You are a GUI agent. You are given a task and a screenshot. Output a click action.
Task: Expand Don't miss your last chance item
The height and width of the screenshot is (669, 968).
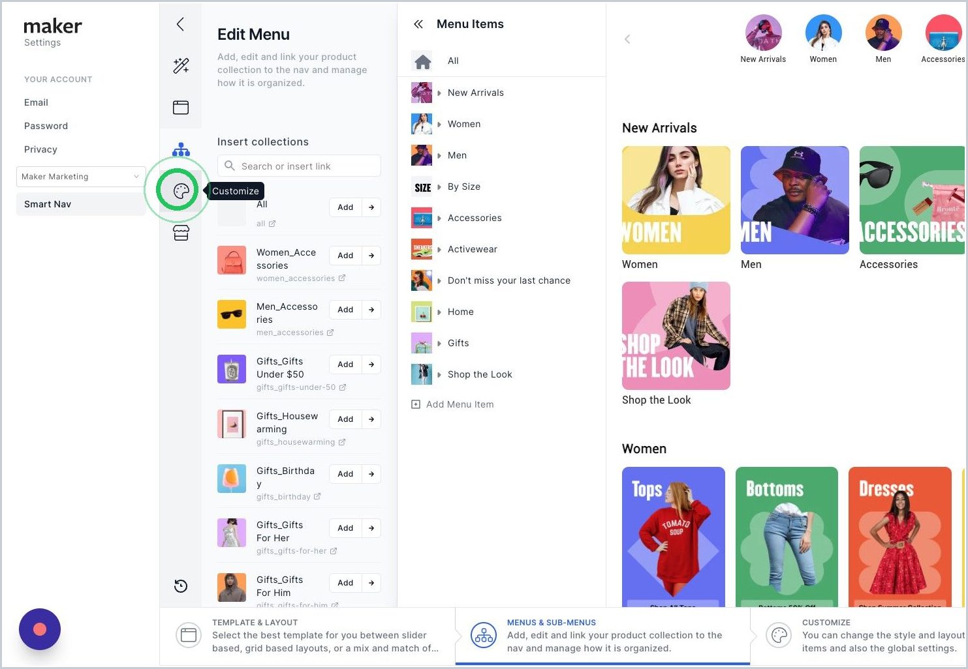[x=439, y=281]
